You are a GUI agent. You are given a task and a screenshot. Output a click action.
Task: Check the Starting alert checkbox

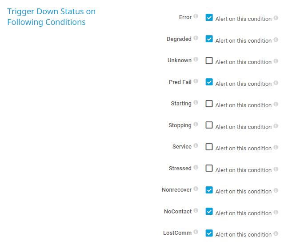pos(209,104)
